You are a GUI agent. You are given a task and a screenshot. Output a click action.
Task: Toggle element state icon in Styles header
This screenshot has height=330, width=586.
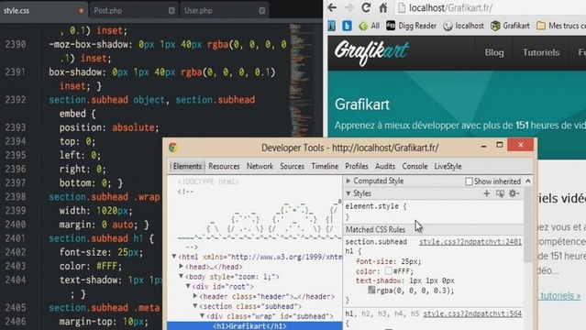(500, 193)
